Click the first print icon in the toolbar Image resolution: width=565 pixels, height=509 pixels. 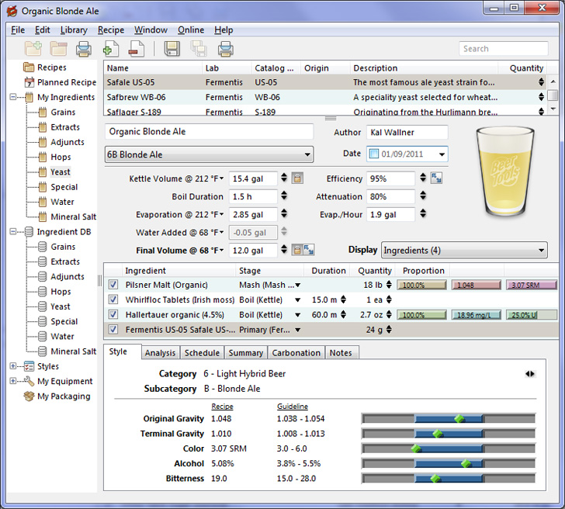pos(84,49)
